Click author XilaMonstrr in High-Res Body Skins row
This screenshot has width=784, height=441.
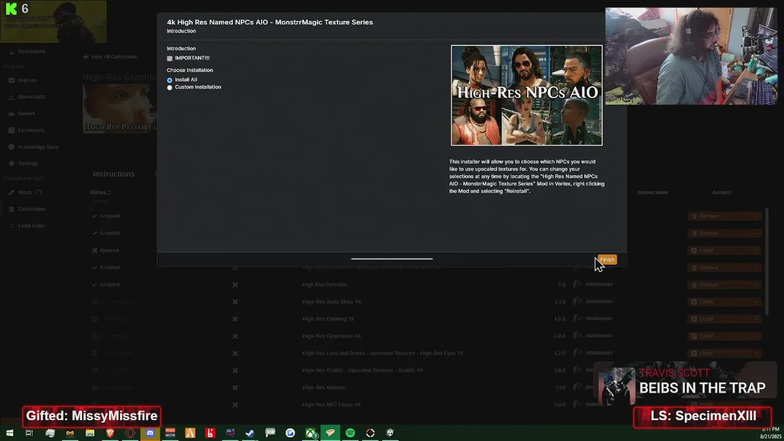click(598, 302)
